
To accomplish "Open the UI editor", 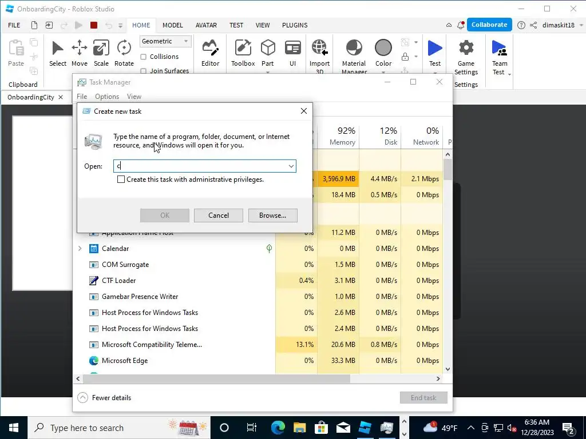I will tap(292, 53).
